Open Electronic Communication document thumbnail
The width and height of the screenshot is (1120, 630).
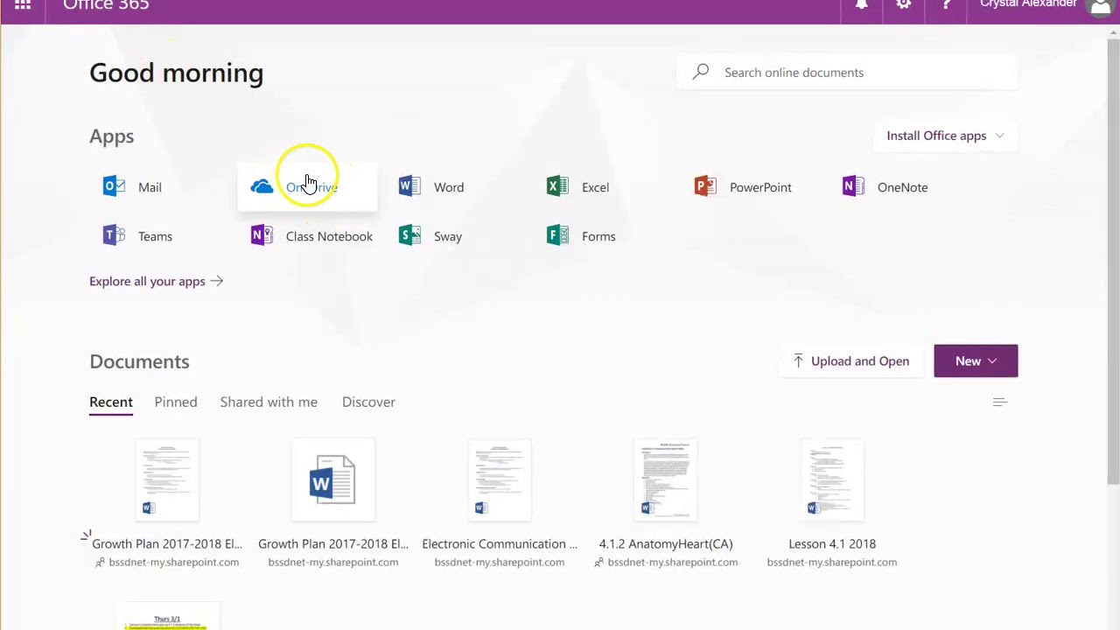(x=500, y=480)
